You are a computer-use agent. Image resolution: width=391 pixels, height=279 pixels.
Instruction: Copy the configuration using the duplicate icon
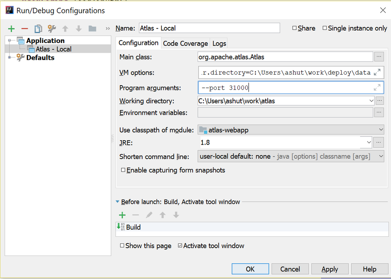point(38,29)
